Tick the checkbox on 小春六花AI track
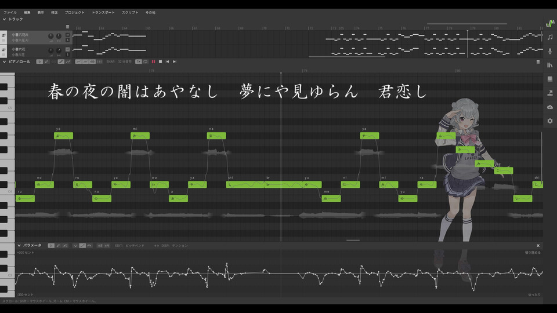 tap(3, 41)
